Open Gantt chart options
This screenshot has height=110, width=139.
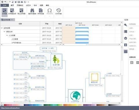tap(12, 11)
